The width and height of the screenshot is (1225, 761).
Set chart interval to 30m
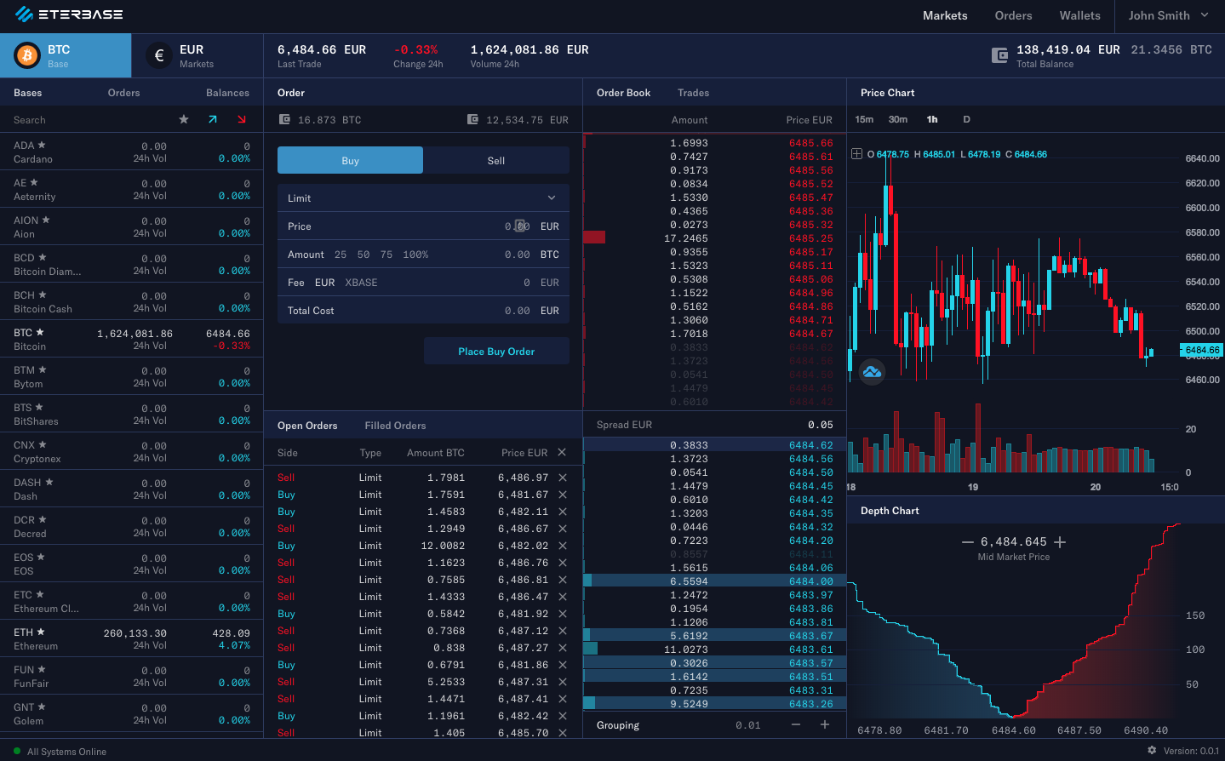tap(898, 119)
